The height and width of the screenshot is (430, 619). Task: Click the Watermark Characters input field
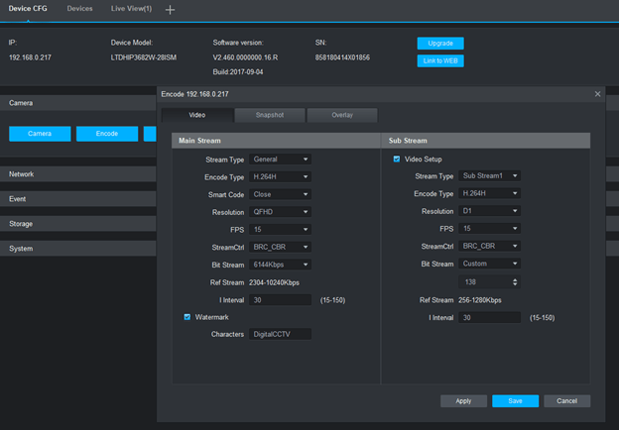point(281,335)
